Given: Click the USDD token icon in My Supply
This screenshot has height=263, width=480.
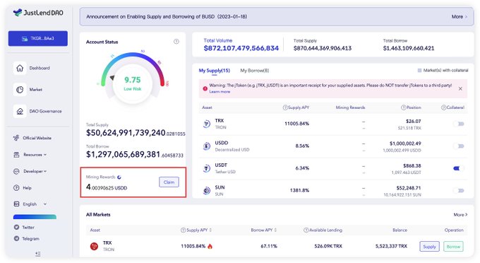Looking at the screenshot, I should (x=207, y=146).
